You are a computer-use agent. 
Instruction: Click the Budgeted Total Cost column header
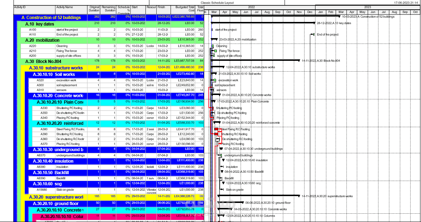(x=183, y=10)
